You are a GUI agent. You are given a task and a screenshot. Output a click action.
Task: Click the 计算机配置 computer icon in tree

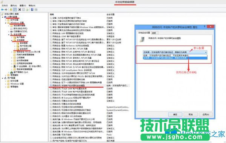coord(5,17)
